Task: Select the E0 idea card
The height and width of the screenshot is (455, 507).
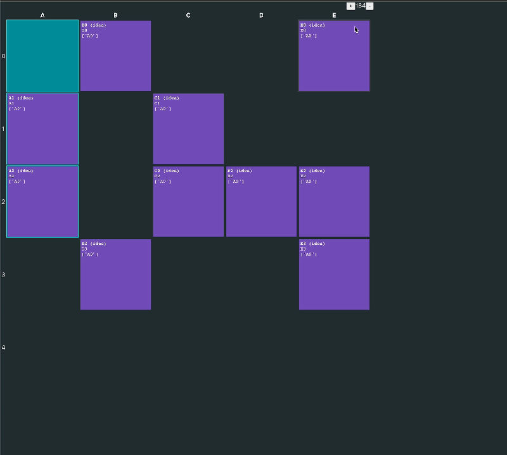Action: [x=334, y=56]
